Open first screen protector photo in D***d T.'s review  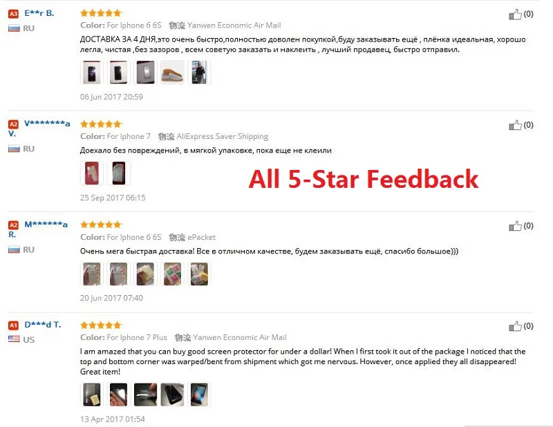92,395
